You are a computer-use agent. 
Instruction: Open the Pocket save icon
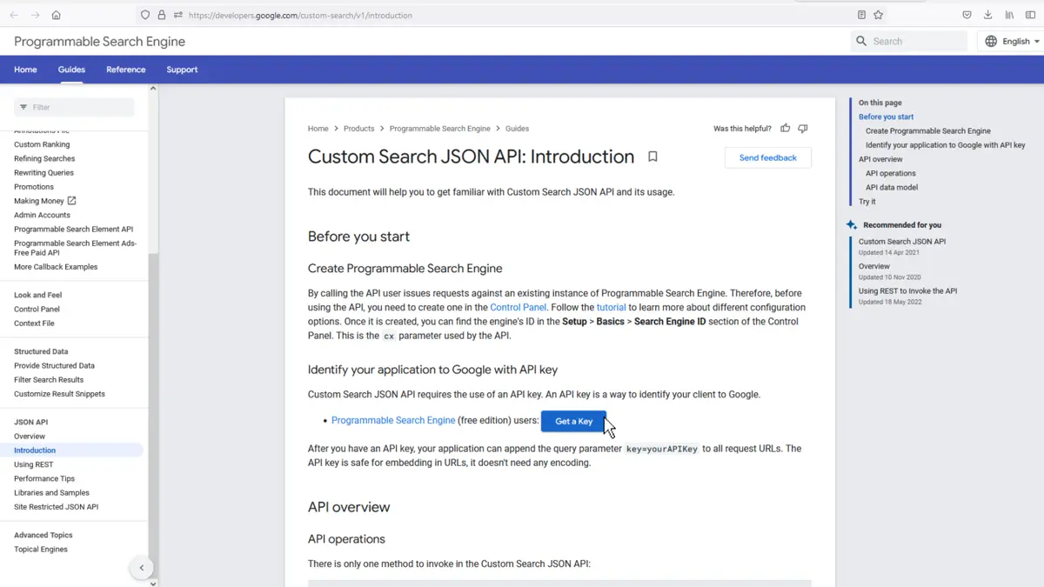[967, 15]
